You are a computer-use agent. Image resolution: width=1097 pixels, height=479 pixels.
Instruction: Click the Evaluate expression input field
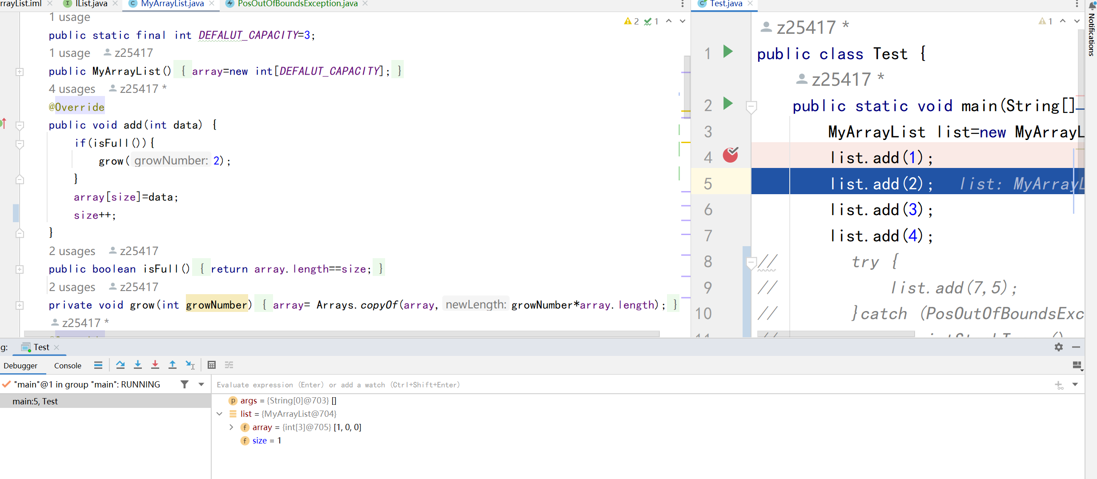631,385
